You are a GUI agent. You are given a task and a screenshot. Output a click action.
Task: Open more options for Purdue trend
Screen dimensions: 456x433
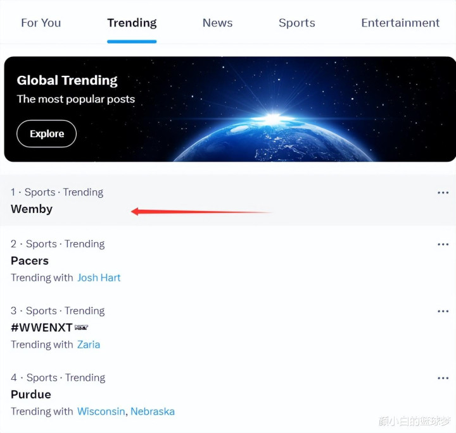coord(443,379)
